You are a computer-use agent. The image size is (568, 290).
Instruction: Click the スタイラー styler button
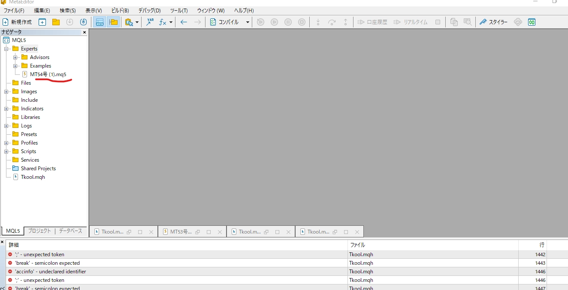click(493, 22)
